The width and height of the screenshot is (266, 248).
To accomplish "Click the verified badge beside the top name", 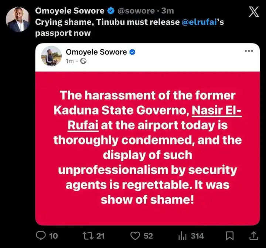I will [x=111, y=11].
